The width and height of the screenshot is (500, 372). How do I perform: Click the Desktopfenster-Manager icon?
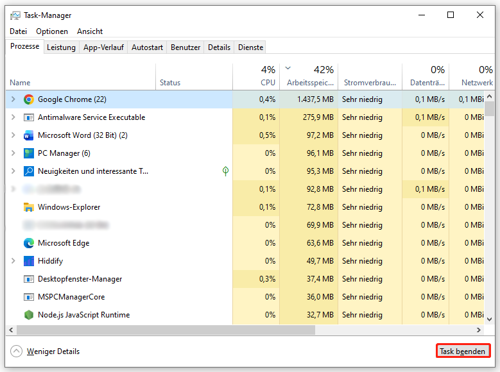coord(29,279)
